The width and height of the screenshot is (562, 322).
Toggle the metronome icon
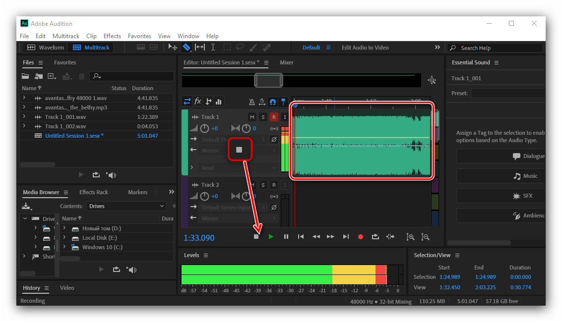(x=251, y=102)
